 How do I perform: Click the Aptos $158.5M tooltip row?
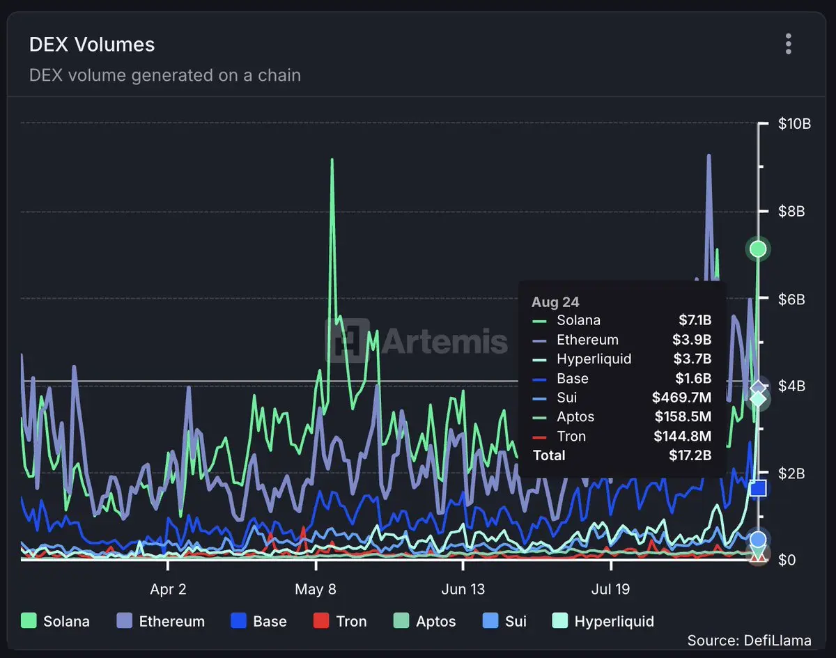tap(621, 416)
